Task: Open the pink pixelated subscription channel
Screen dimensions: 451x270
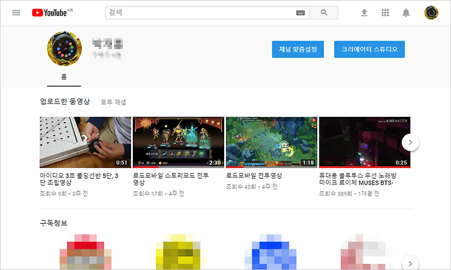Action: coord(366,252)
